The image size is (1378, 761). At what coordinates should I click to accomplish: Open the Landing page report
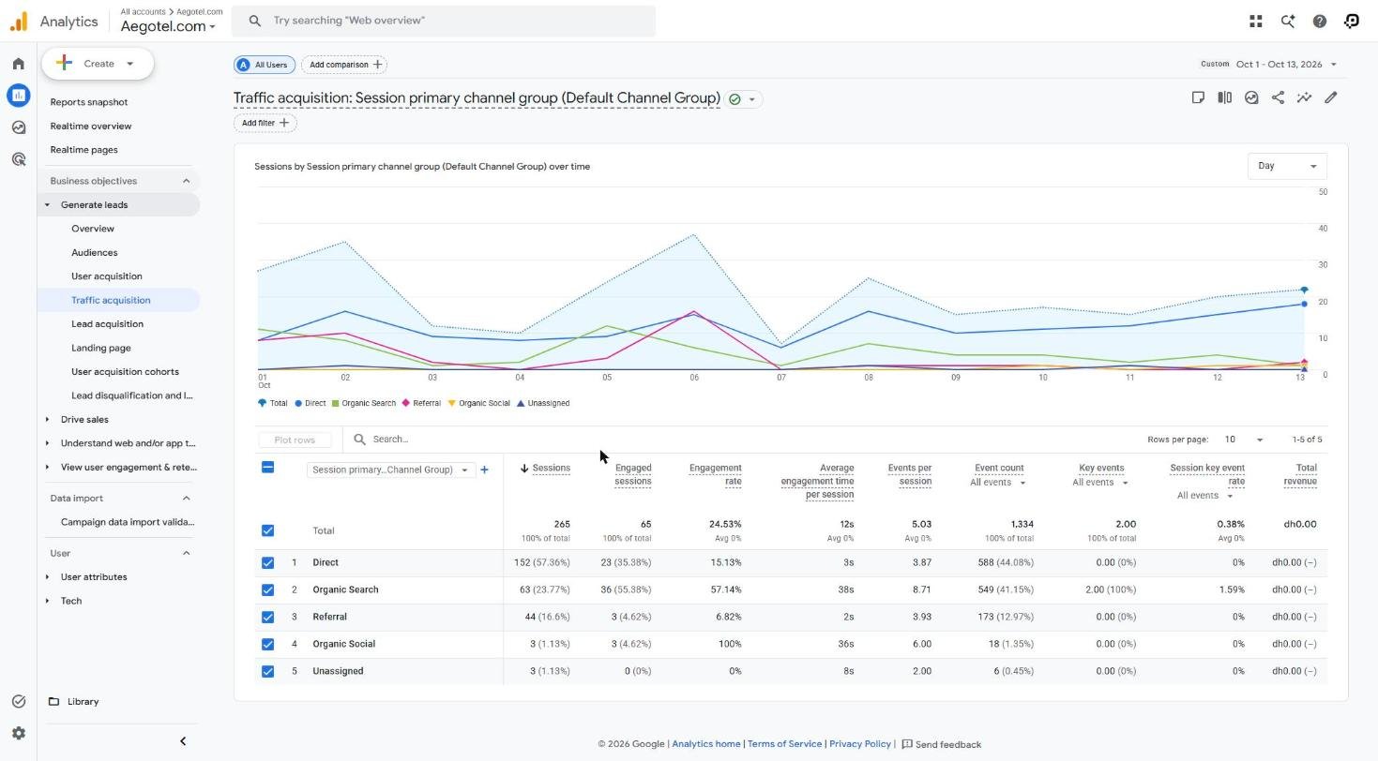tap(100, 348)
